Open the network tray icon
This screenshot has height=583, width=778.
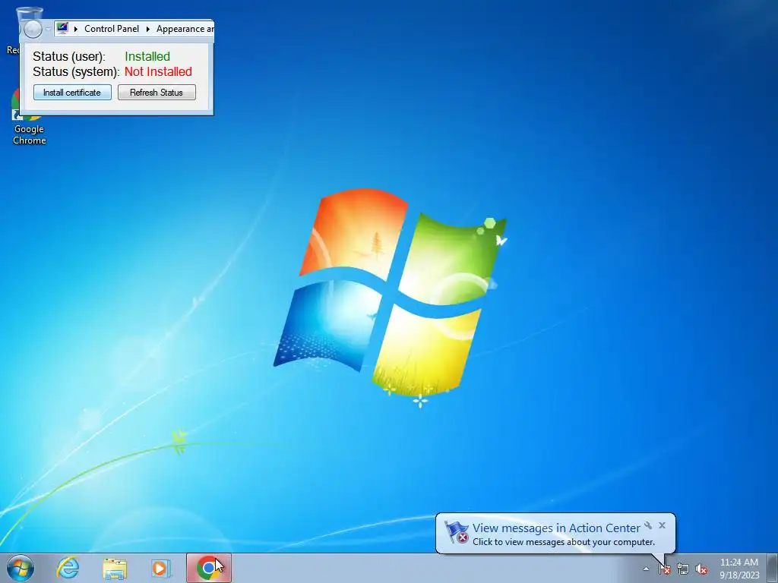coord(683,569)
